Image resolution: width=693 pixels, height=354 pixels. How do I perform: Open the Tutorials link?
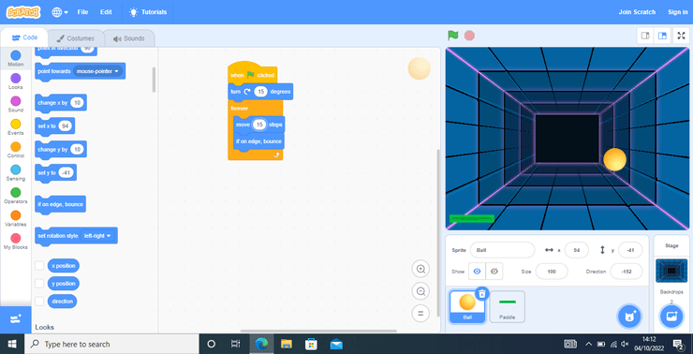[148, 12]
